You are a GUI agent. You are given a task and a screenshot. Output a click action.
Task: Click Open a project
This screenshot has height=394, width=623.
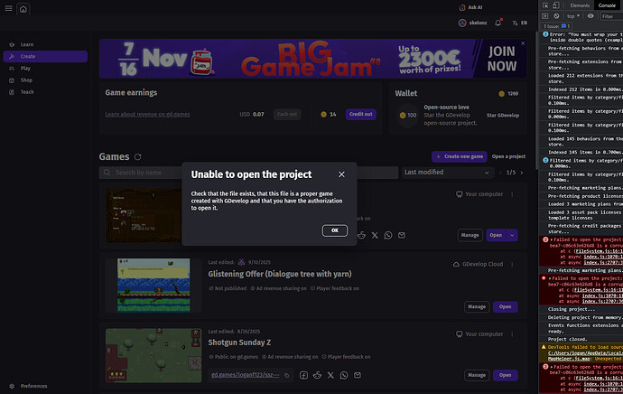508,156
